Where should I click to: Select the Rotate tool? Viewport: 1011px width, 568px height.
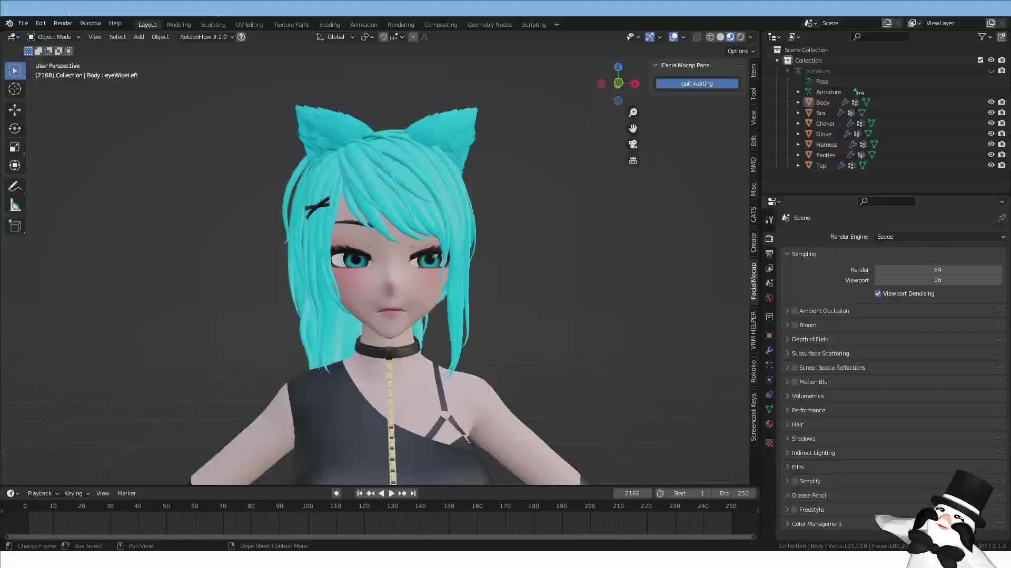tap(15, 128)
